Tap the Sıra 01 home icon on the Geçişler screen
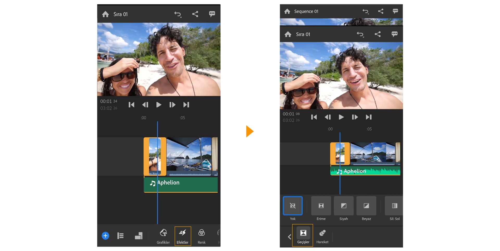Screen dimensions: 500x251 tap(288, 34)
